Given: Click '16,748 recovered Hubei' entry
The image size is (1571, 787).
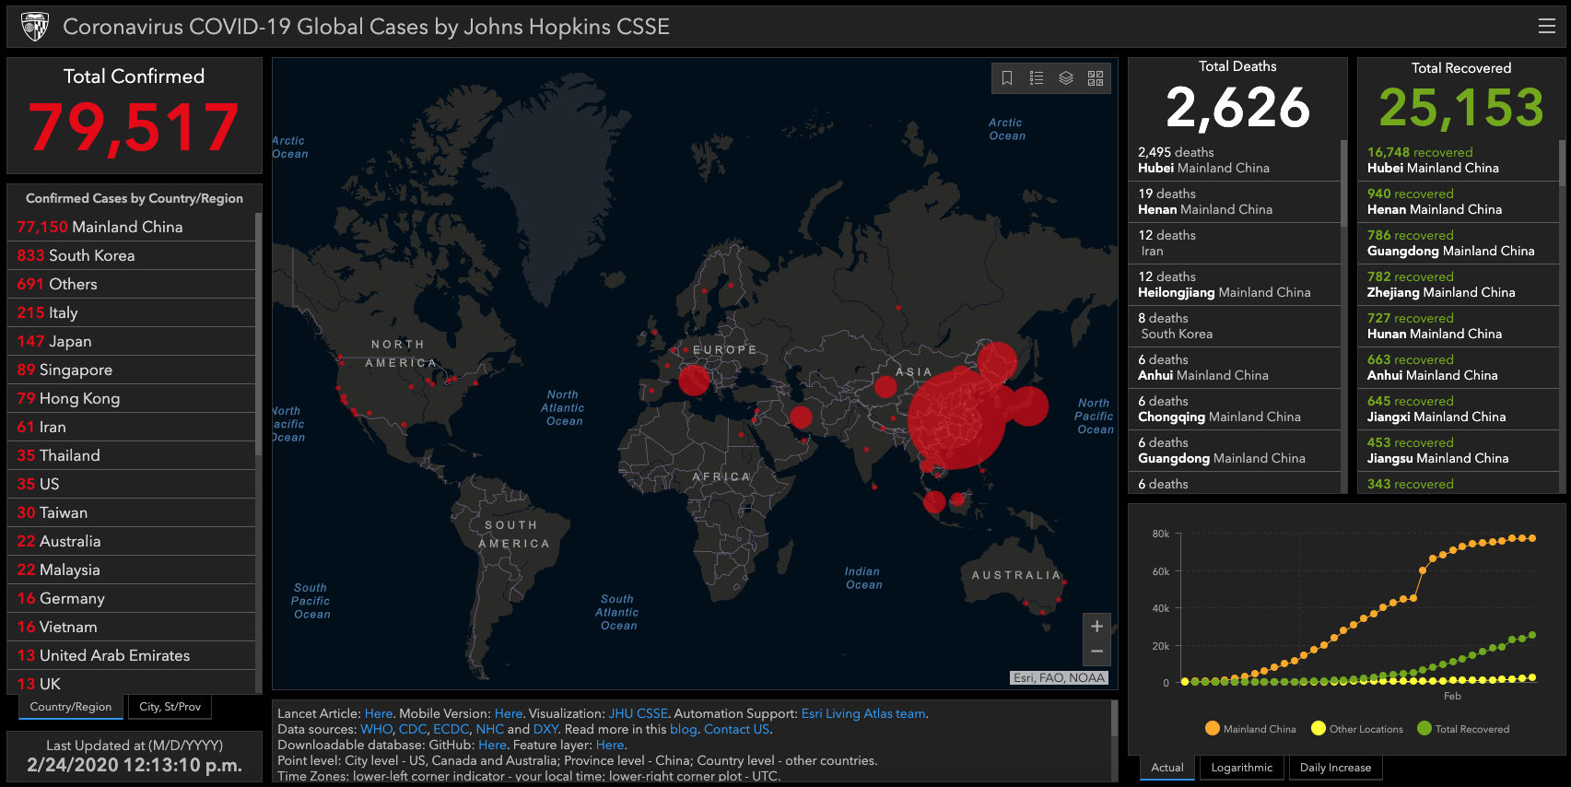Looking at the screenshot, I should pyautogui.click(x=1459, y=160).
